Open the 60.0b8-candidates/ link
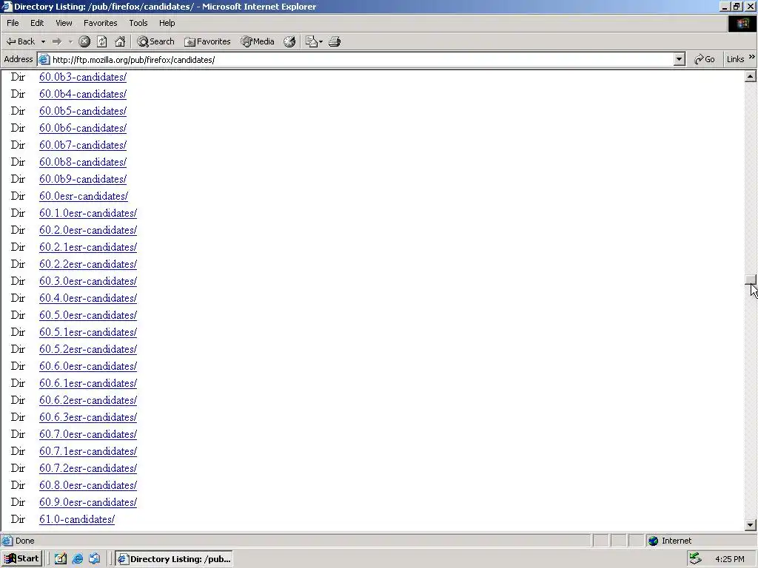Screen dimensions: 758x568 83,162
